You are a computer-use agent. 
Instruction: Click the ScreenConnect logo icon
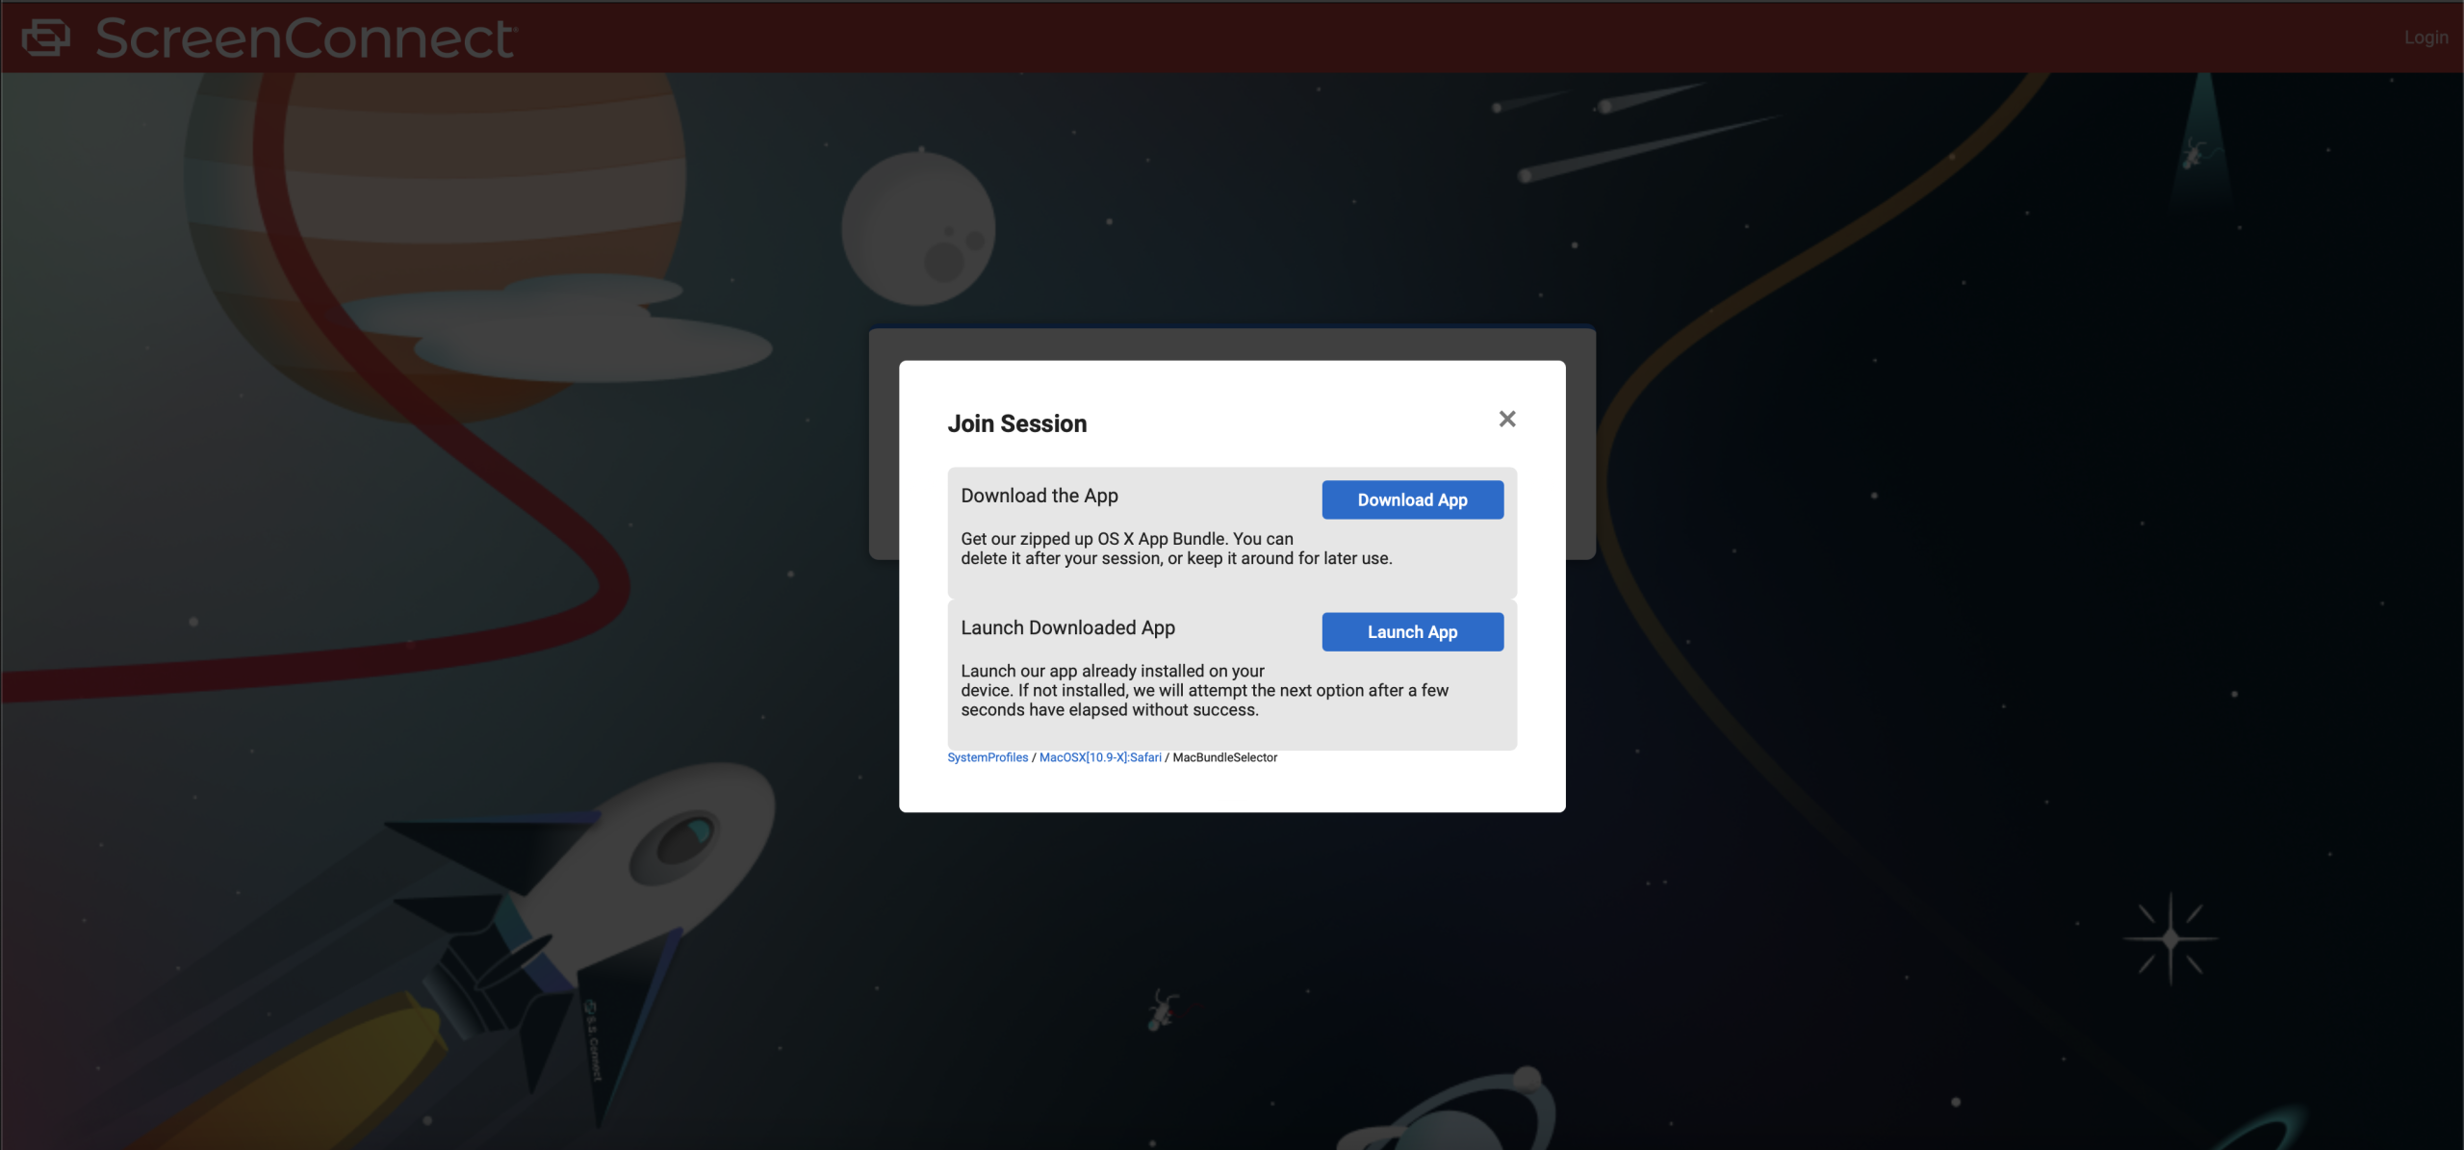click(46, 38)
